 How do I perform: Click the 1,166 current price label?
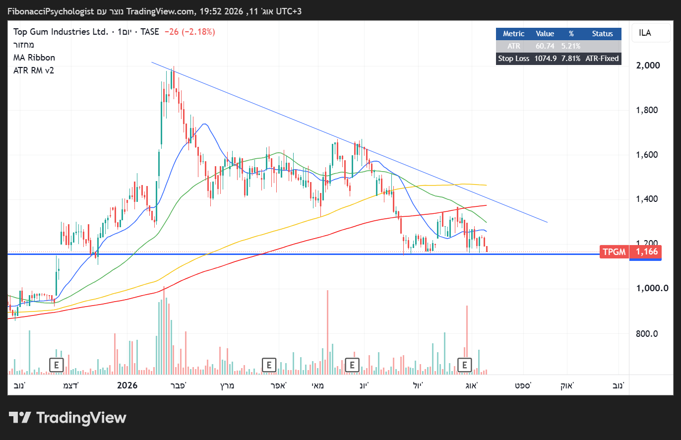click(647, 251)
